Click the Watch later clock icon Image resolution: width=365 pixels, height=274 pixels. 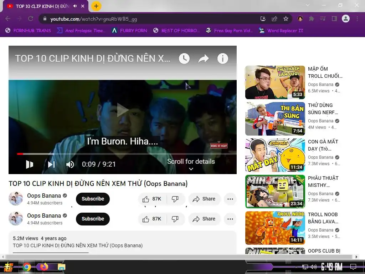(184, 59)
